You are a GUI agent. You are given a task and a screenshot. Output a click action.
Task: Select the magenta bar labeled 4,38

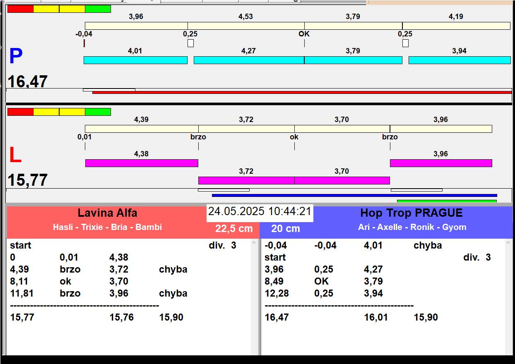[142, 163]
